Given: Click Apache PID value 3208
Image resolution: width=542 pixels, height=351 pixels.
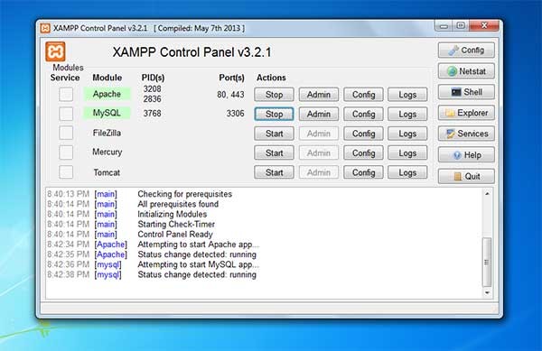Looking at the screenshot, I should pos(152,88).
